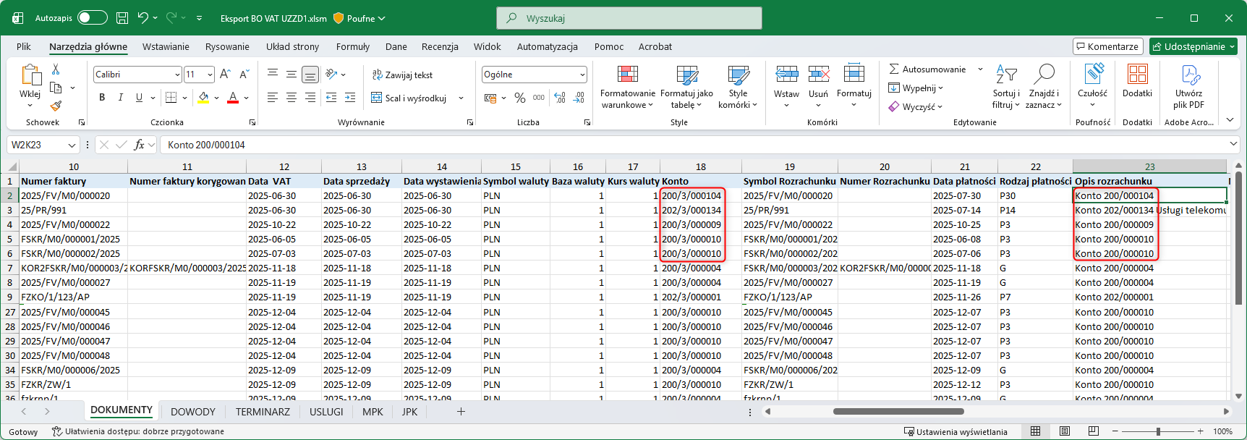The image size is (1247, 440).
Task: Click the Autosumowanie sigma icon
Action: tap(895, 69)
